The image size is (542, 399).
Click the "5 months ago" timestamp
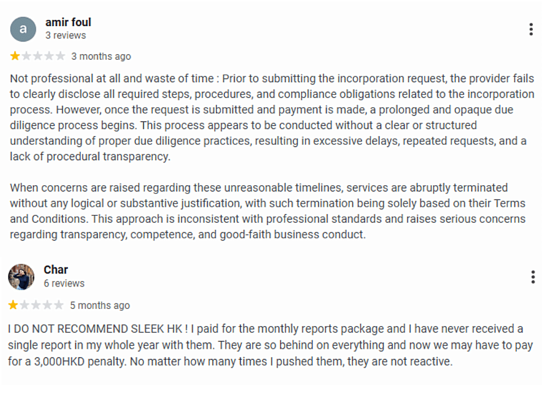click(x=100, y=306)
